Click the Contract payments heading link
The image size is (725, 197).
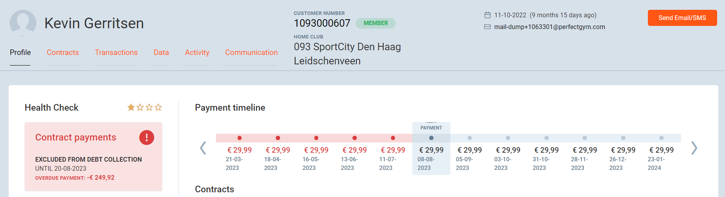pos(76,137)
